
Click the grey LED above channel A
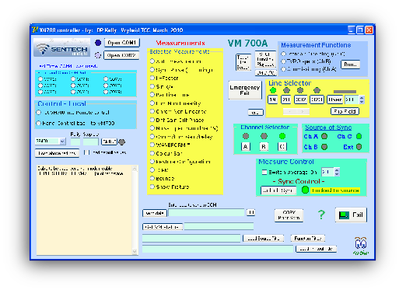[246, 136]
